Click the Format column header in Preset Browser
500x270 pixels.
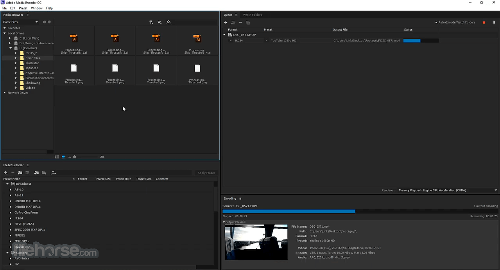coord(82,179)
